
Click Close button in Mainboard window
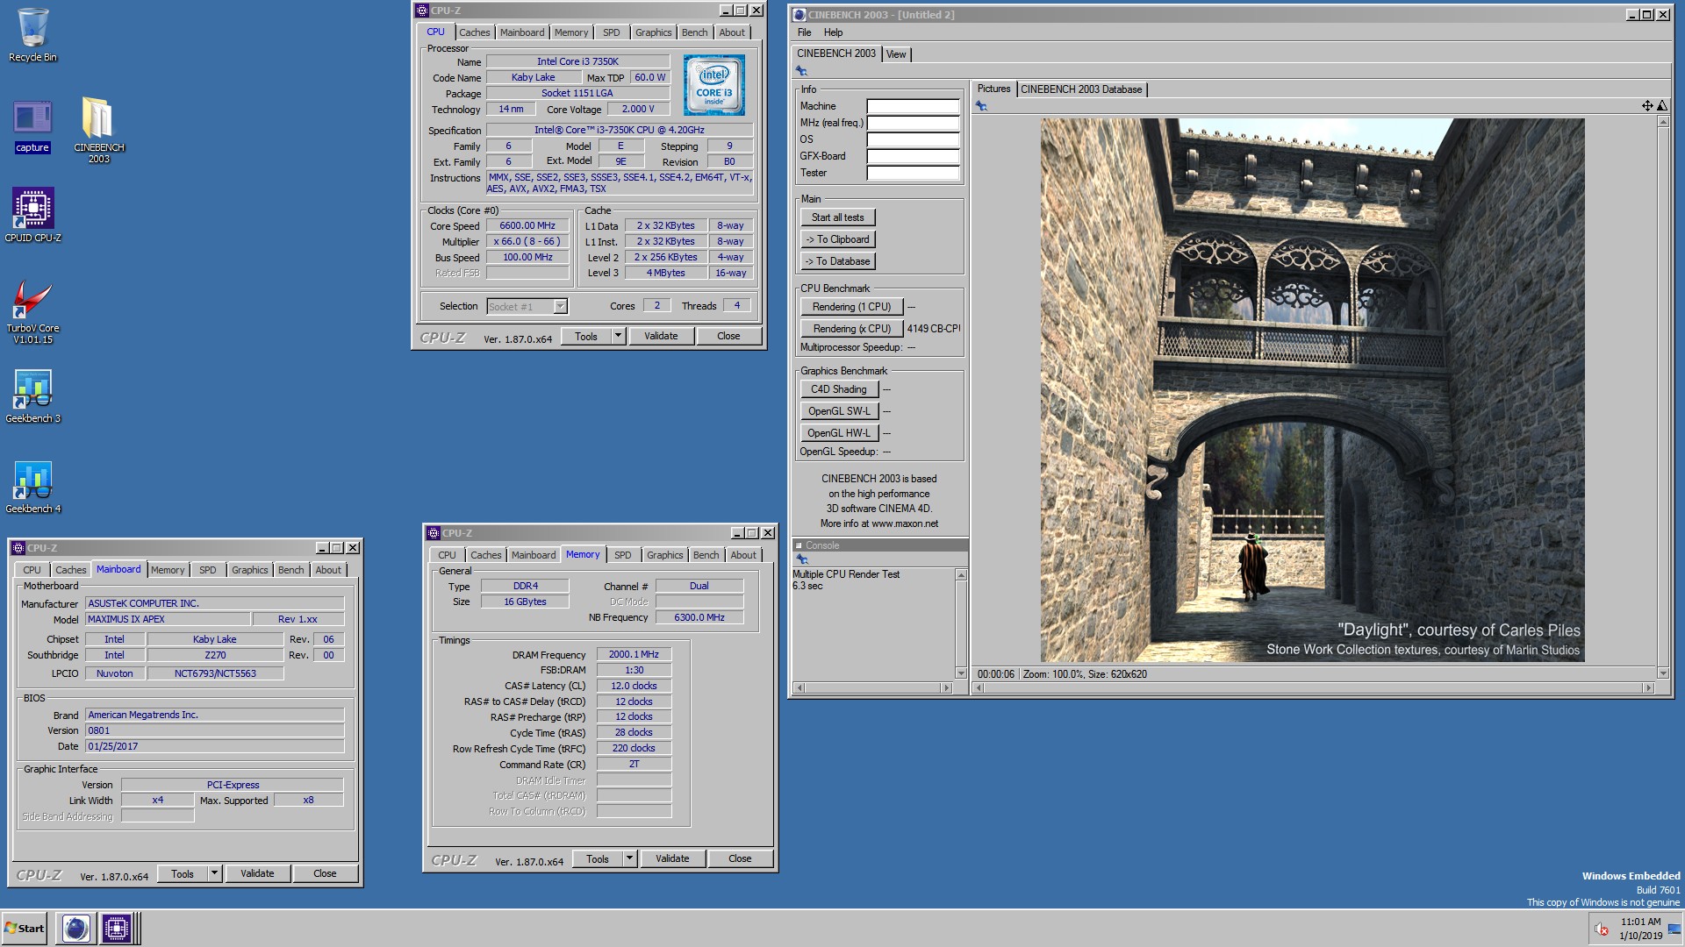click(x=325, y=873)
